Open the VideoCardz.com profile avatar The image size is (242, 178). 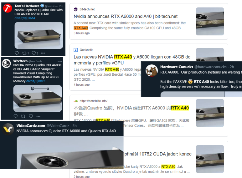point(8,129)
